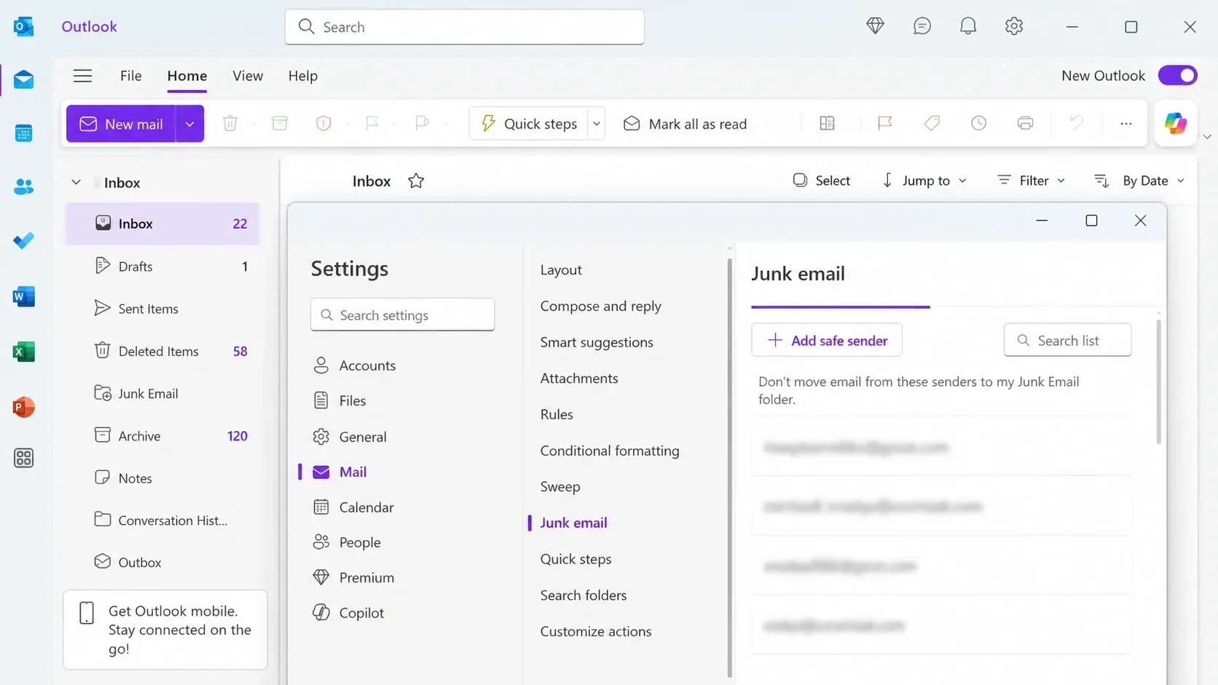Expand the New mail dropdown arrow
The image size is (1218, 685).
pyautogui.click(x=189, y=124)
